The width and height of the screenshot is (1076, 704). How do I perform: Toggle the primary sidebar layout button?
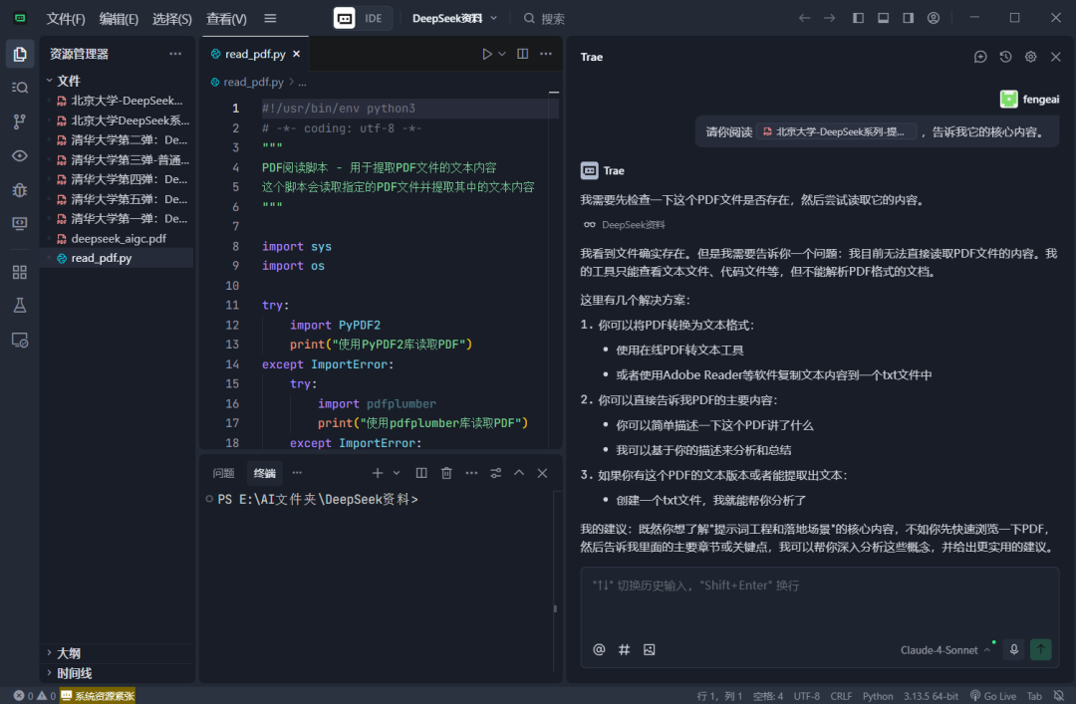[x=858, y=18]
